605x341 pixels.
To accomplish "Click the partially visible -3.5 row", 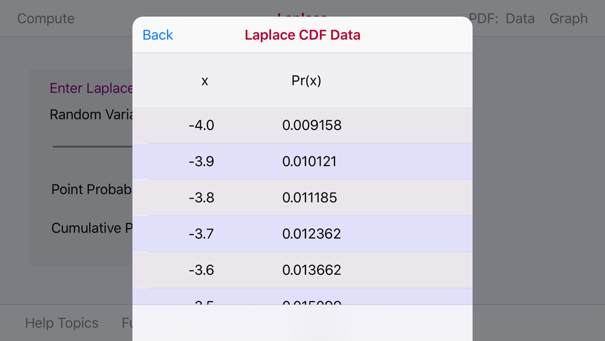I will [x=302, y=296].
